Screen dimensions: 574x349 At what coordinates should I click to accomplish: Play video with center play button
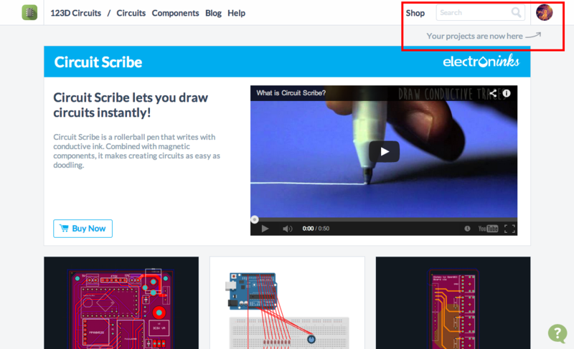(x=384, y=151)
